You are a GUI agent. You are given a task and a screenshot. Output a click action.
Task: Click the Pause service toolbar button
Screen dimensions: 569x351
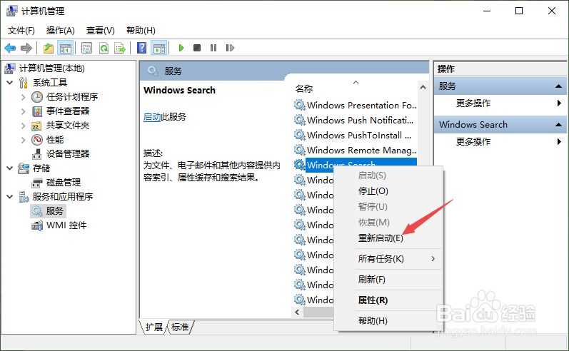[x=213, y=48]
